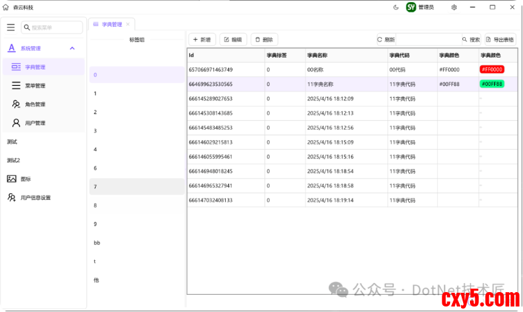Expand the 测试2 sidebar item
Screen dimensions: 523x312
pyautogui.click(x=14, y=160)
